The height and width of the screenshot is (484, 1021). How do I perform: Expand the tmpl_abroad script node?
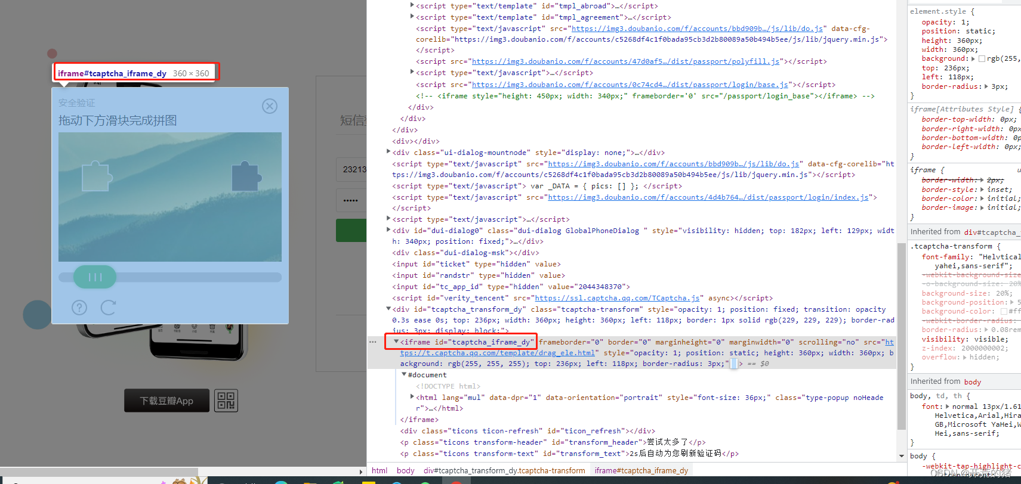(412, 5)
